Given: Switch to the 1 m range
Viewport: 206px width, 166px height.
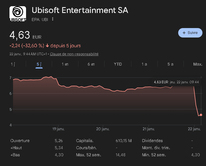Looking at the screenshot, I should pyautogui.click(x=65, y=64).
